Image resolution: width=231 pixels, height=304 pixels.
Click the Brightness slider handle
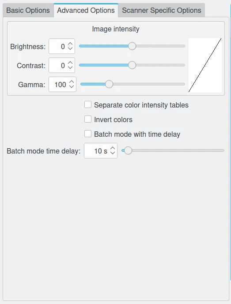coord(132,46)
